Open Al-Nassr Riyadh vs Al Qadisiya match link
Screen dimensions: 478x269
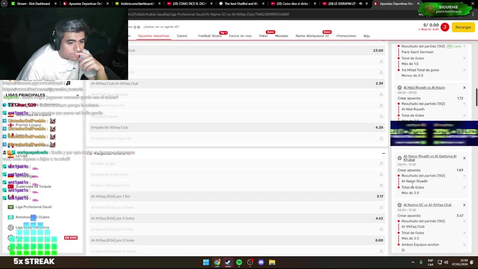pos(430,158)
